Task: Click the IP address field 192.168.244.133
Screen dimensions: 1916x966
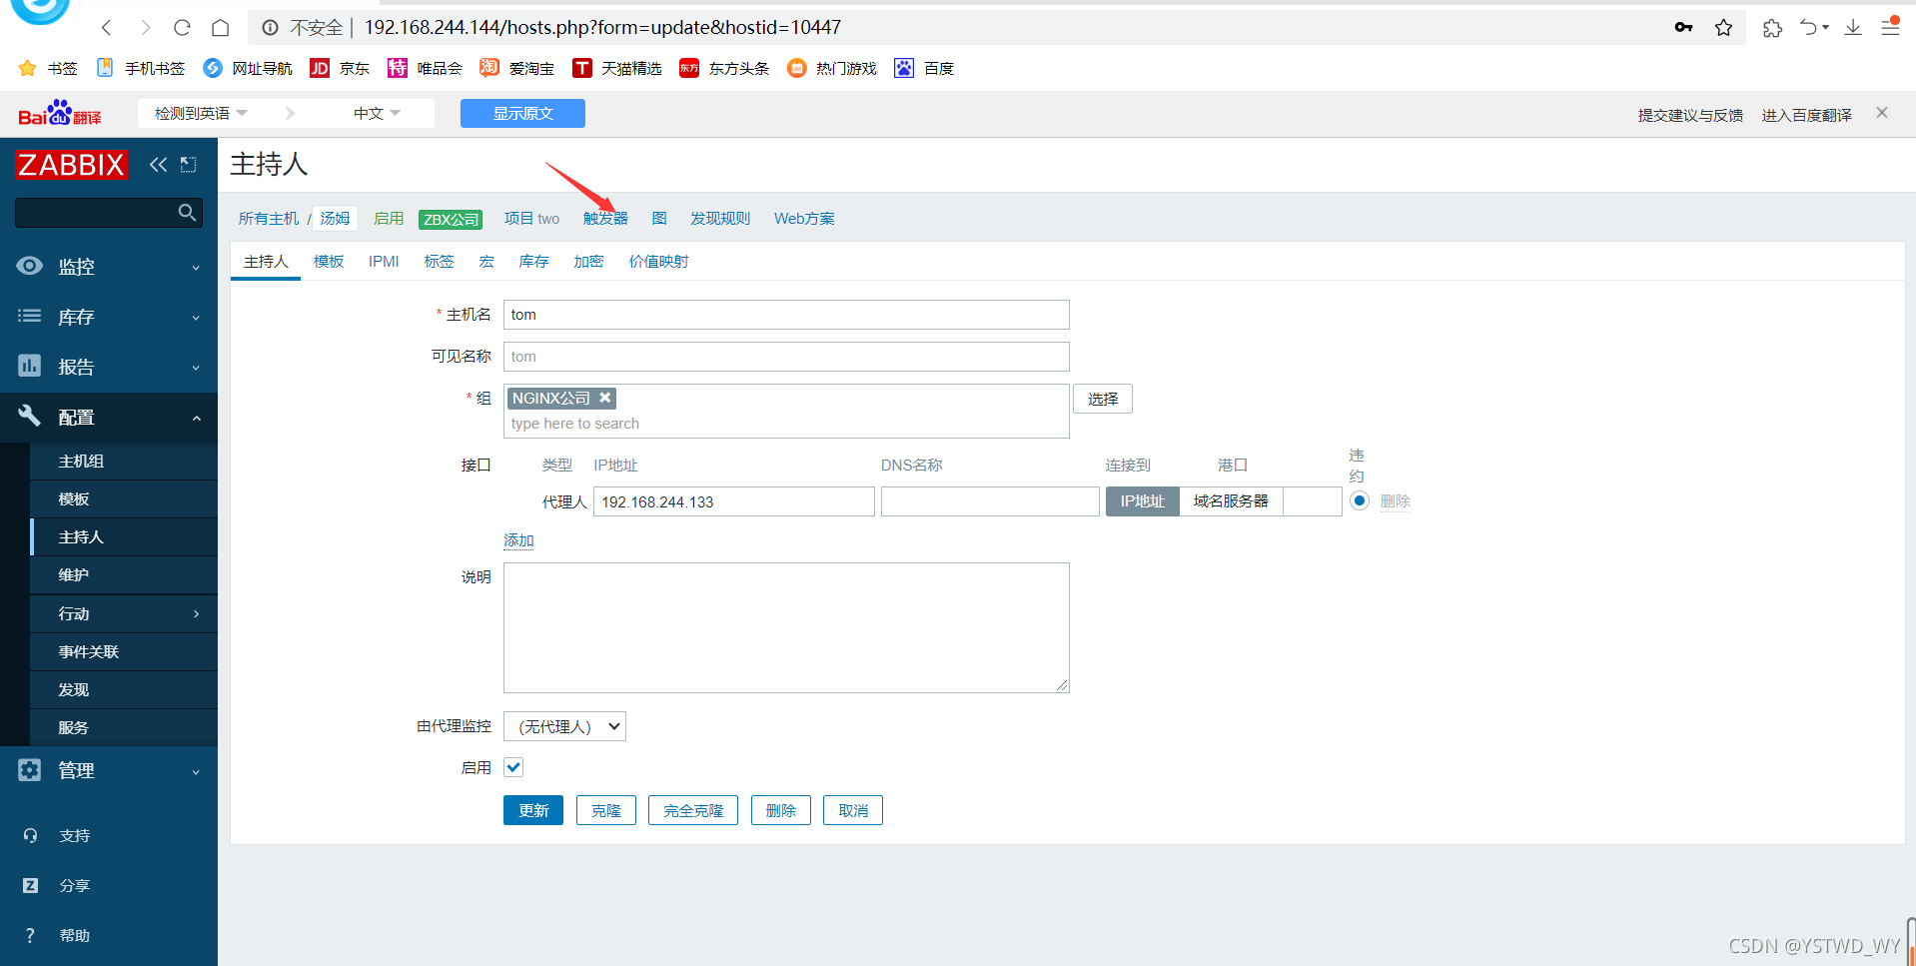Action: point(734,501)
